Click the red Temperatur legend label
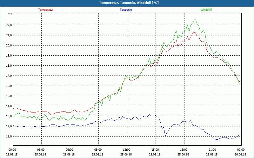 (x=46, y=10)
